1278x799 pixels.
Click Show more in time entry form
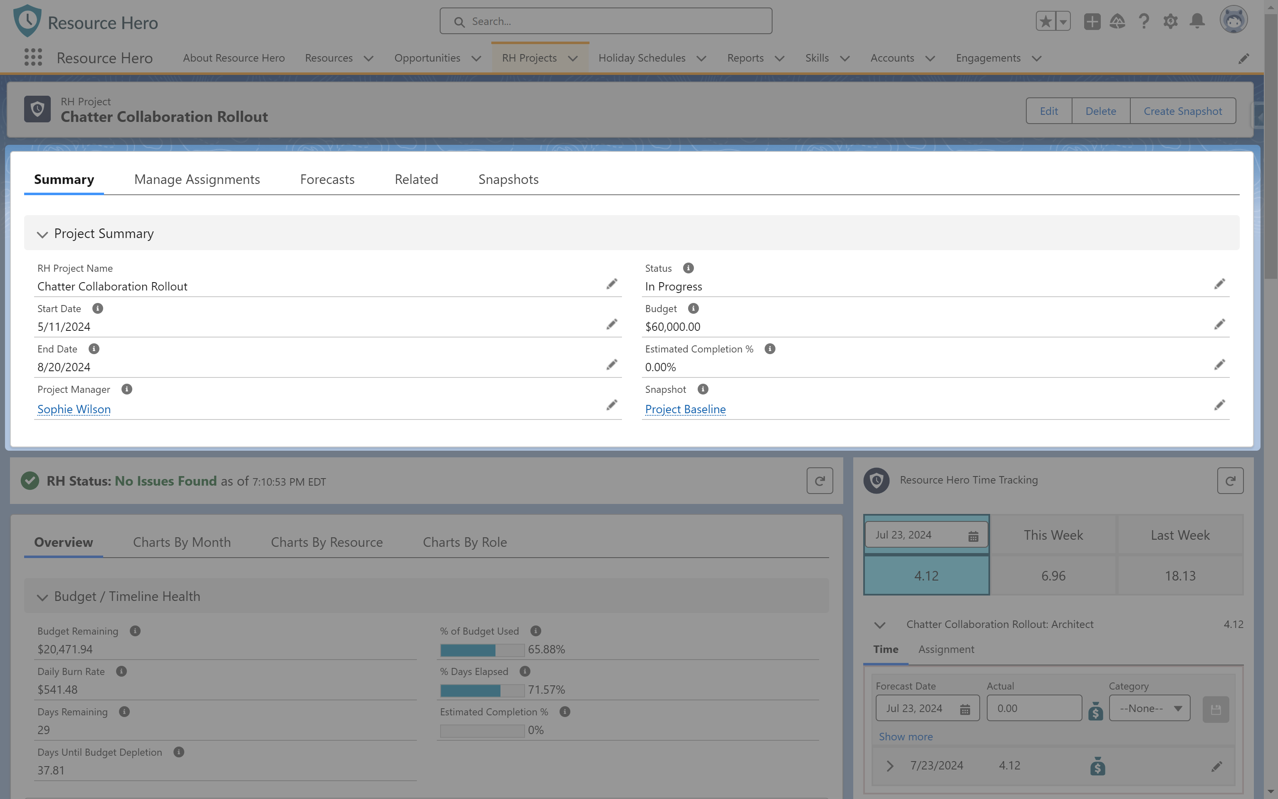point(906,737)
